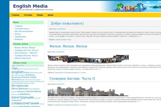The height and width of the screenshot is (107, 161).
Task: Click the post date 07.08.2013
Action: point(60,84)
